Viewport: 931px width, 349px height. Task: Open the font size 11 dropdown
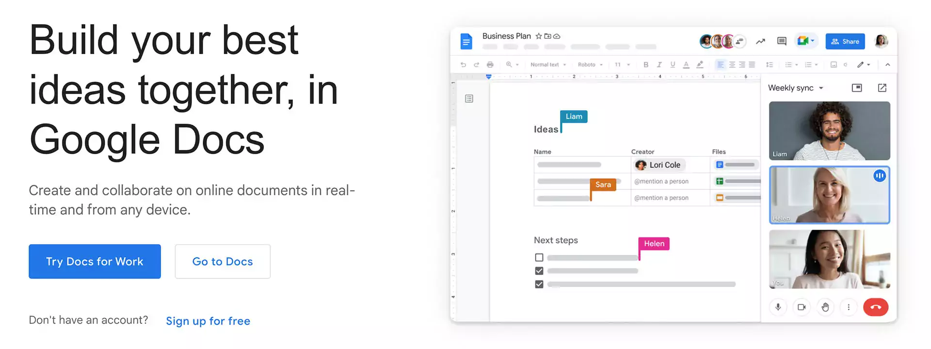point(622,64)
